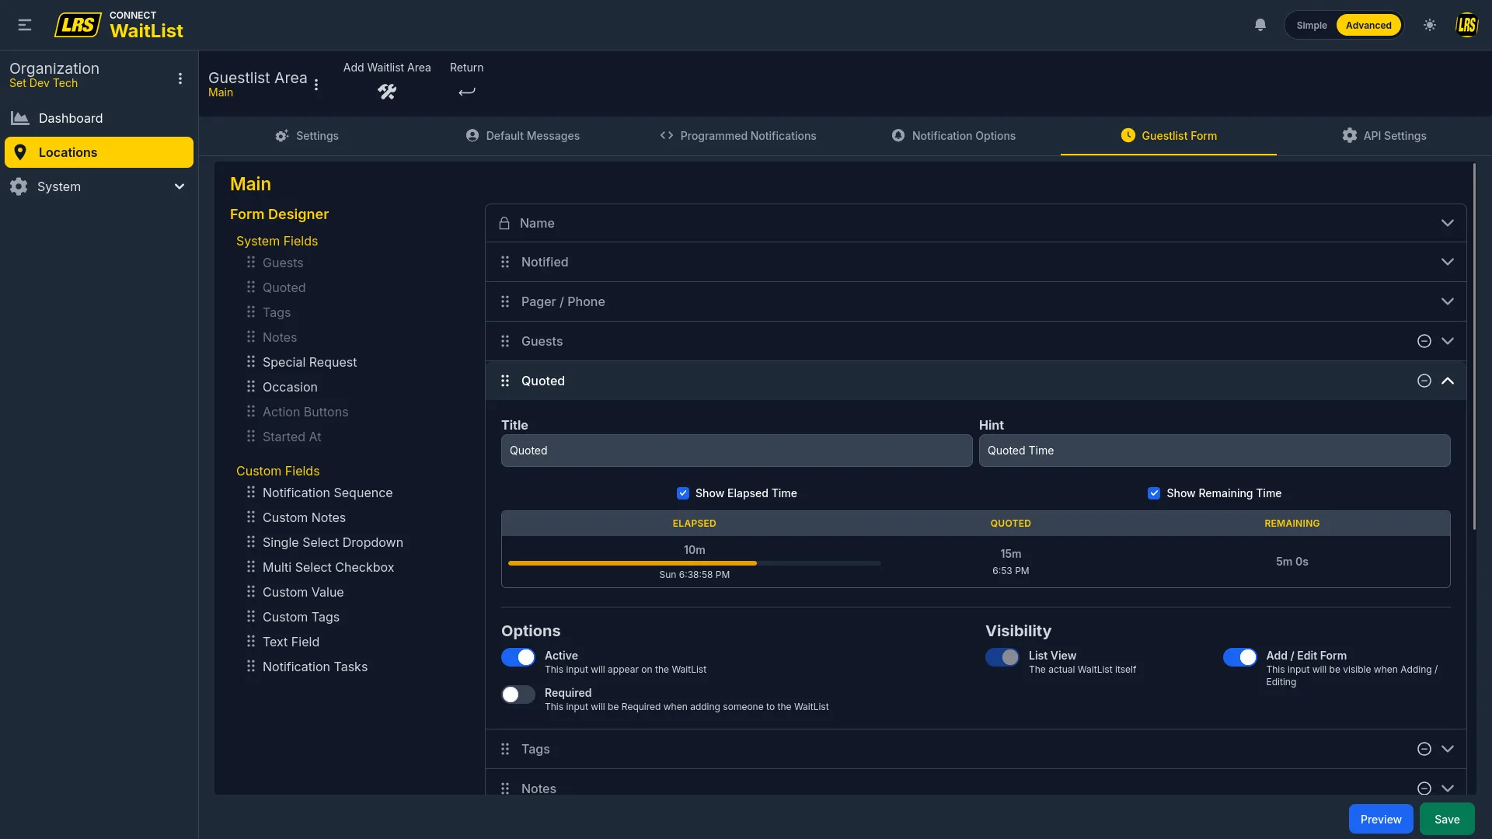The width and height of the screenshot is (1492, 839).
Task: Expand the Guests field row
Action: [x=1447, y=341]
